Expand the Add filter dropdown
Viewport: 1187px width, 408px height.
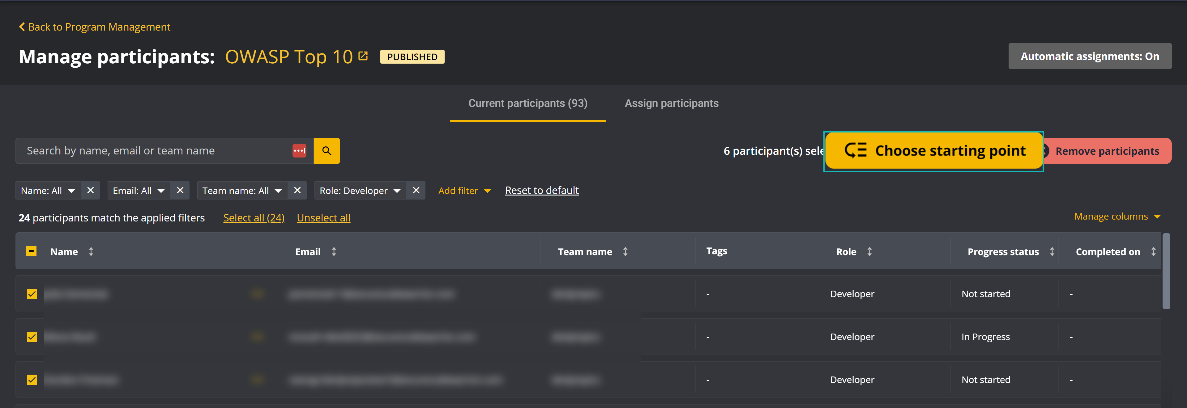(464, 190)
